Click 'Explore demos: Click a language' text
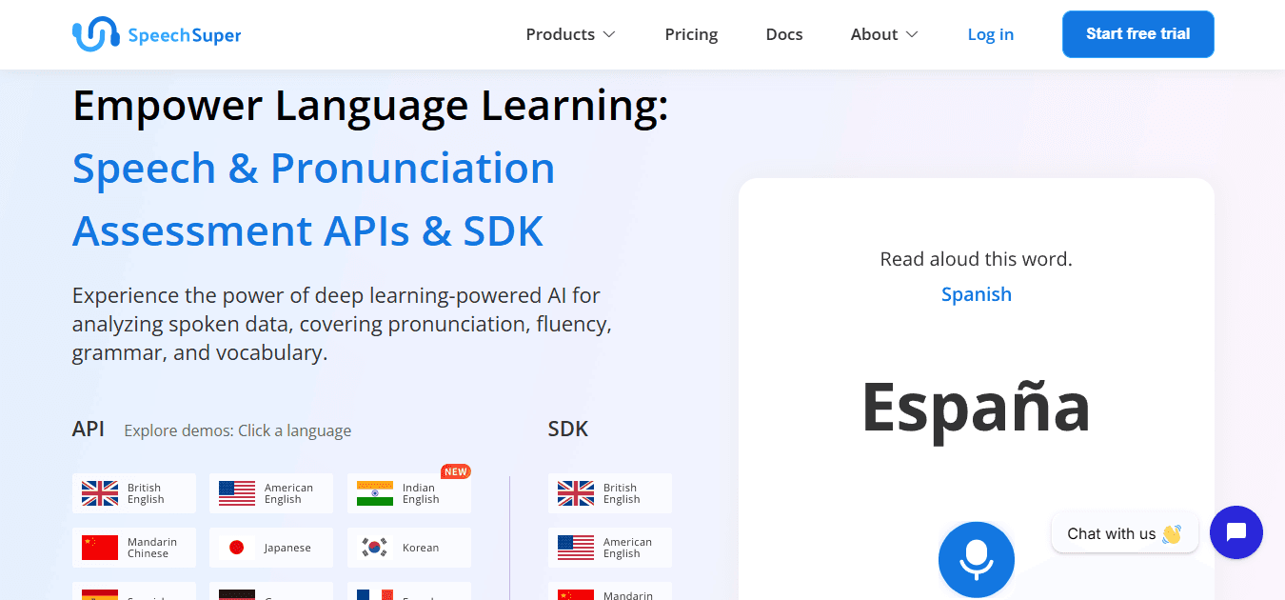 pyautogui.click(x=238, y=430)
